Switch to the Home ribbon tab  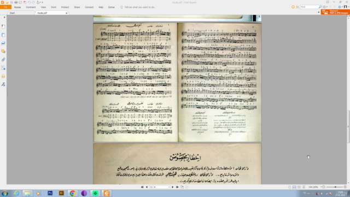tap(17, 7)
